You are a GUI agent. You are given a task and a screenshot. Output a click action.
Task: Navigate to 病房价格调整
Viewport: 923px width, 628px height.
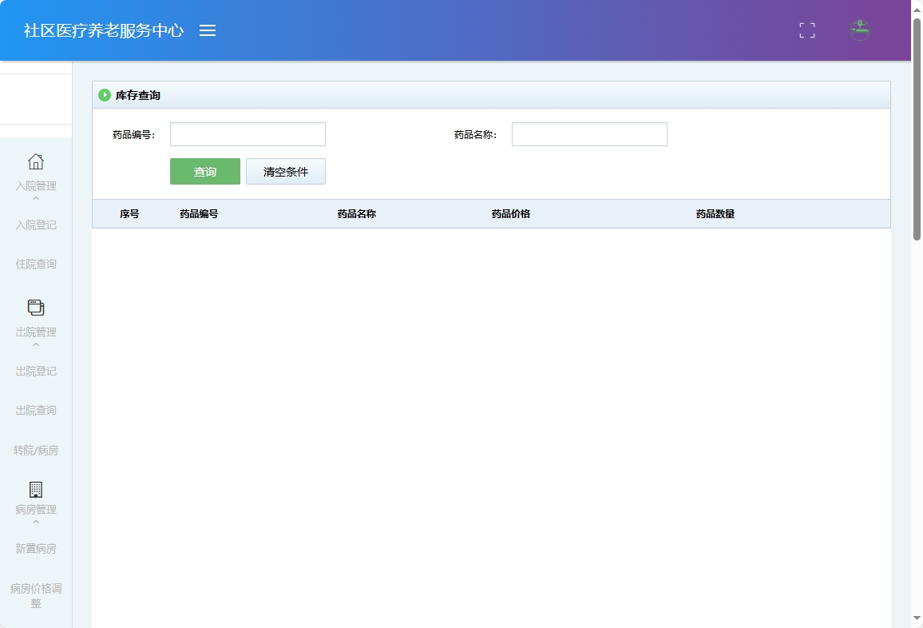click(36, 596)
